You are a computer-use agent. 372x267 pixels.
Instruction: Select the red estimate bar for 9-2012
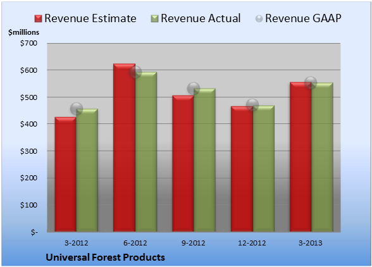183,163
